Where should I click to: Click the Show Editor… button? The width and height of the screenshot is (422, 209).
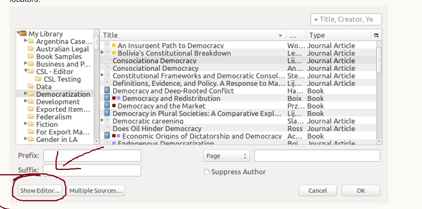[40, 190]
